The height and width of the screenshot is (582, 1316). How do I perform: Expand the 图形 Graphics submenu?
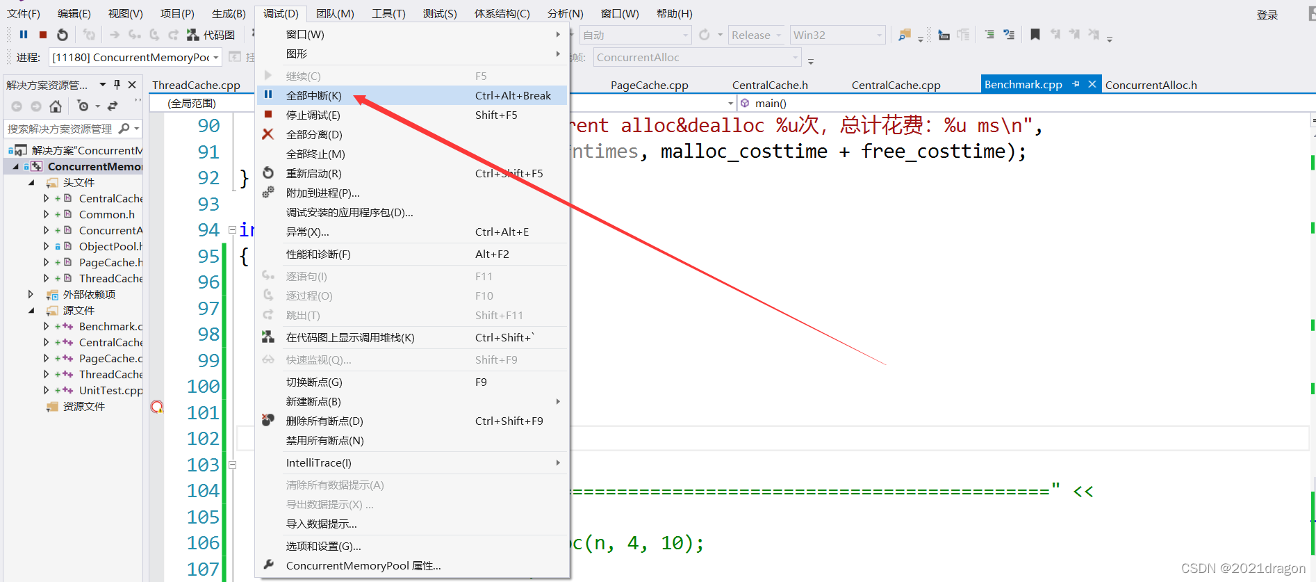point(412,54)
